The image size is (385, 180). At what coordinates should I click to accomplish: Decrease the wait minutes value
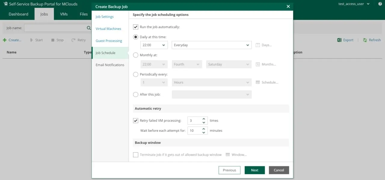(204, 133)
